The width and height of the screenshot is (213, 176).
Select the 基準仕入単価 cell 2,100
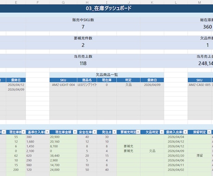(x=38, y=151)
